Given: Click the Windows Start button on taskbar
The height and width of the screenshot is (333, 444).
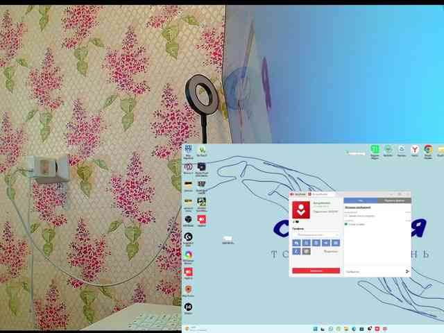Looking at the screenshot, I should pos(315,329).
